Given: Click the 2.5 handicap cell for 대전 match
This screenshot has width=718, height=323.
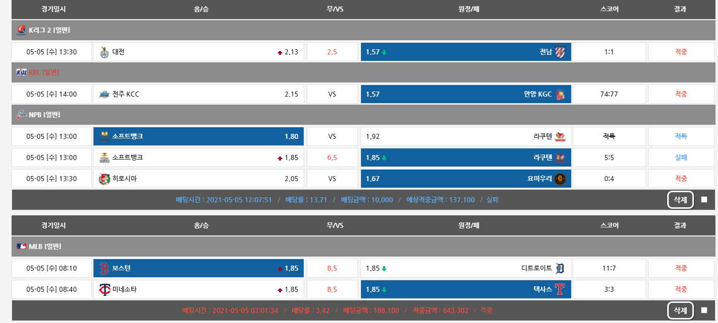Looking at the screenshot, I should 332,52.
